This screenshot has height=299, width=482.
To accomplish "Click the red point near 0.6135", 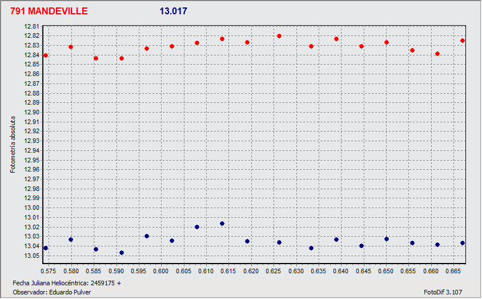I will pyautogui.click(x=222, y=39).
